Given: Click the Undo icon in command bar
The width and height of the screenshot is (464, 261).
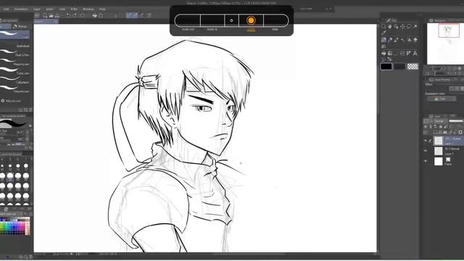Looking at the screenshot, I should tap(68, 15).
